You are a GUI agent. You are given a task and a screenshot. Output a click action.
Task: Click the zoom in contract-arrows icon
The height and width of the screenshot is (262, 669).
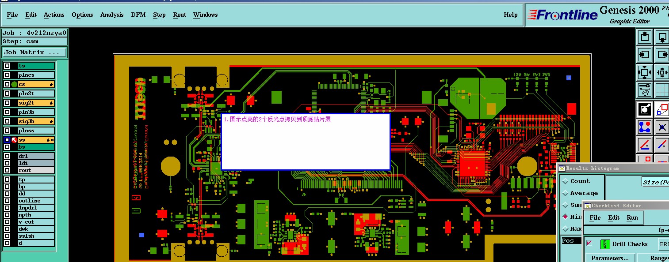(x=662, y=72)
